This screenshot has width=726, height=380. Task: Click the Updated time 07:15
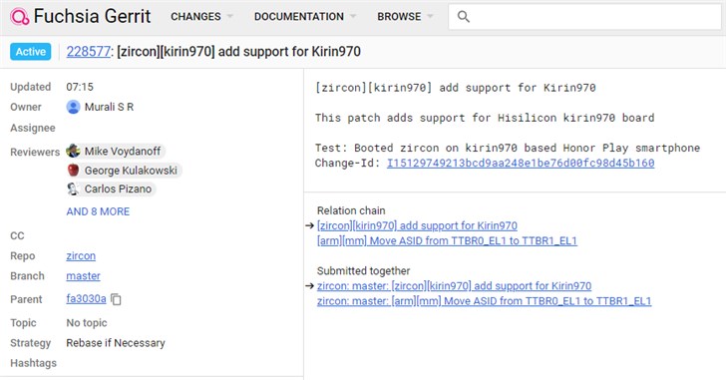pos(80,87)
